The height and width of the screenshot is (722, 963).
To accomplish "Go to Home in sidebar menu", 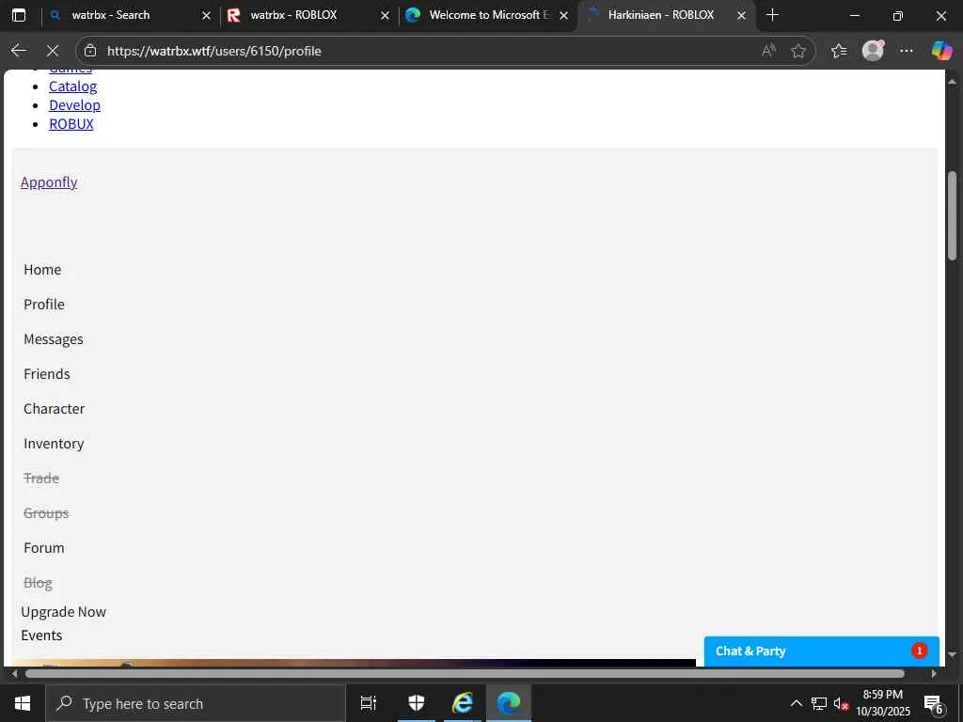I will 42,270.
